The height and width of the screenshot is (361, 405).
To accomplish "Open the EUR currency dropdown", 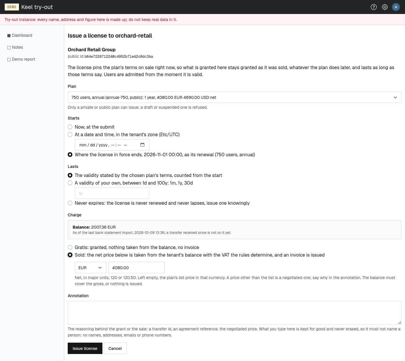I will pyautogui.click(x=90, y=268).
